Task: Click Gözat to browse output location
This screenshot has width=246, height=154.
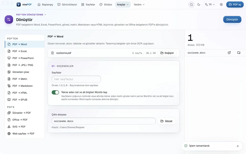Action: [166, 121]
